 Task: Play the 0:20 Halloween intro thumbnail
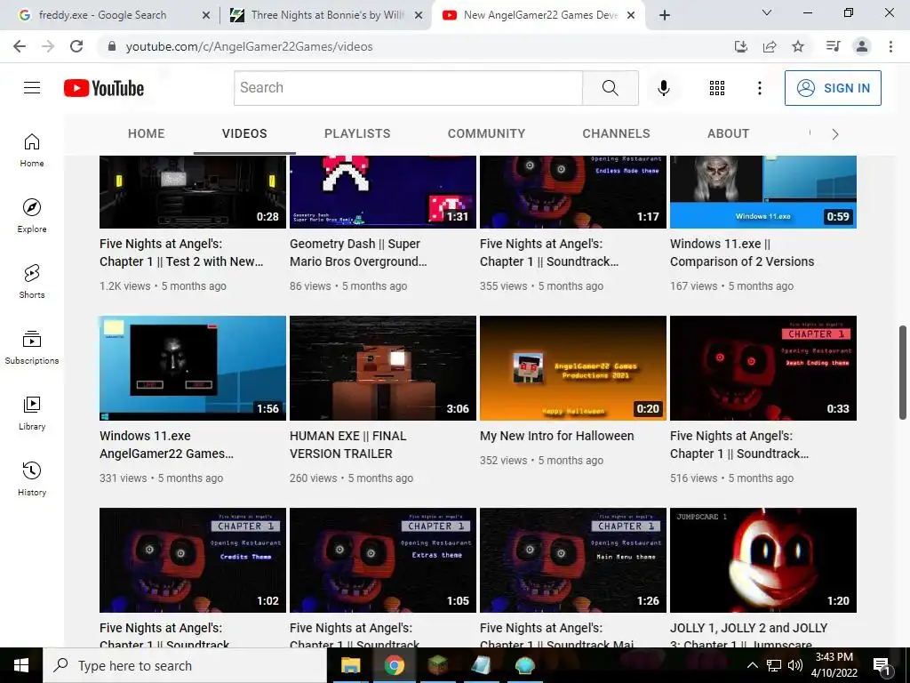573,367
